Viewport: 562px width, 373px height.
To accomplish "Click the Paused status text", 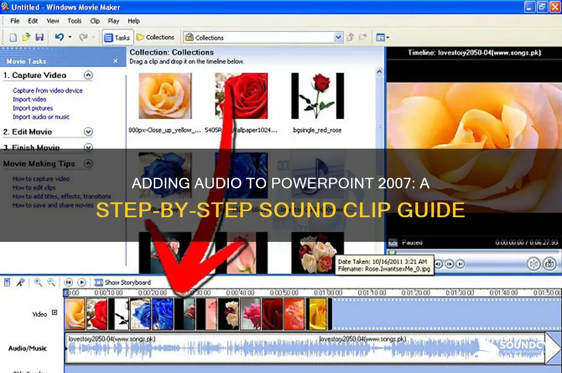I will [412, 242].
